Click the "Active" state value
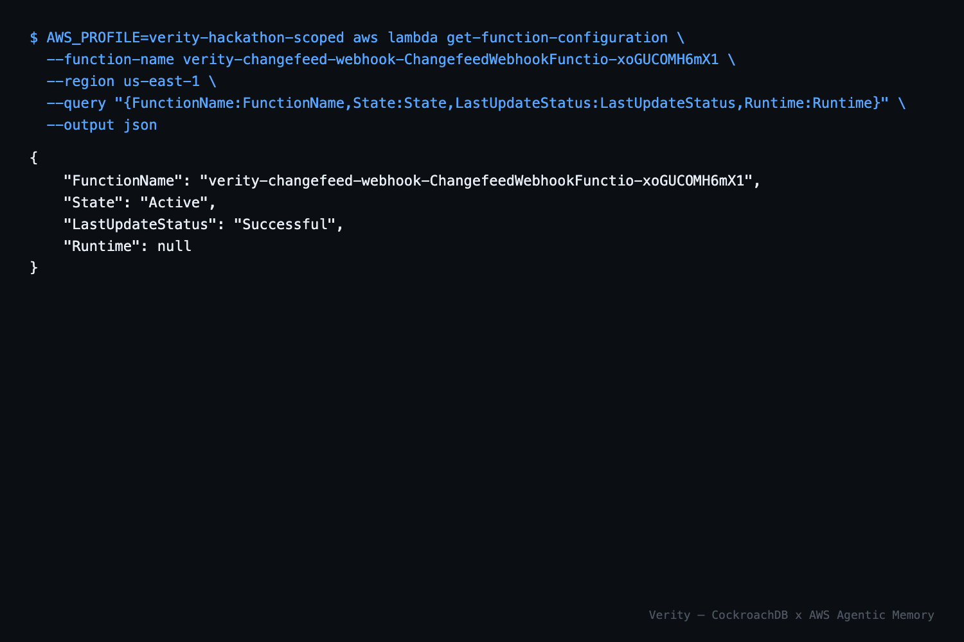Image resolution: width=964 pixels, height=642 pixels. coord(174,203)
